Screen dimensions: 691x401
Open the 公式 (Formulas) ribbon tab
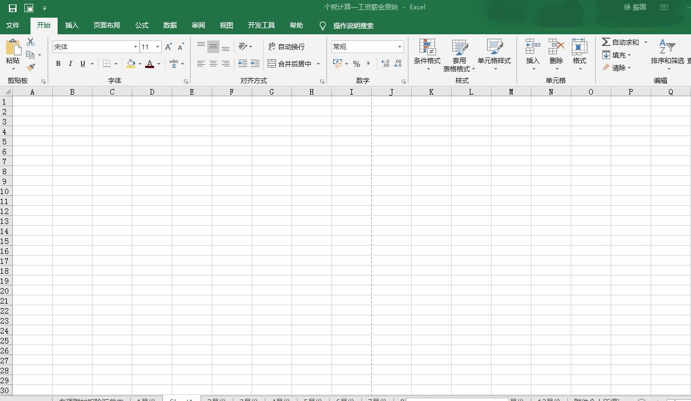(141, 25)
